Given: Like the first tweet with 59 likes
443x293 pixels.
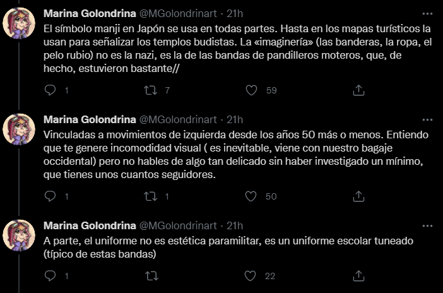Looking at the screenshot, I should pos(251,90).
